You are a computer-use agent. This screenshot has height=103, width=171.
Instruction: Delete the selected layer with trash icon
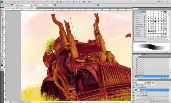[x=168, y=102]
